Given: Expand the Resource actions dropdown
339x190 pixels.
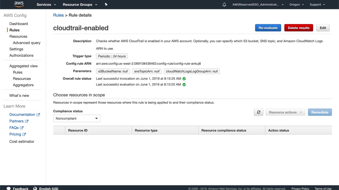Looking at the screenshot, I should coord(285,112).
